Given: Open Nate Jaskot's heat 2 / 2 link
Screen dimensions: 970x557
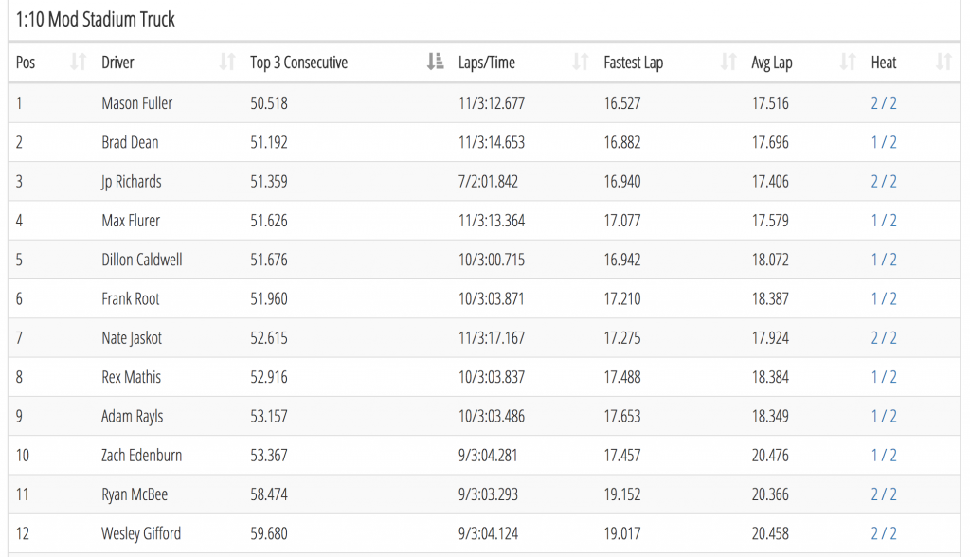Looking at the screenshot, I should (884, 338).
